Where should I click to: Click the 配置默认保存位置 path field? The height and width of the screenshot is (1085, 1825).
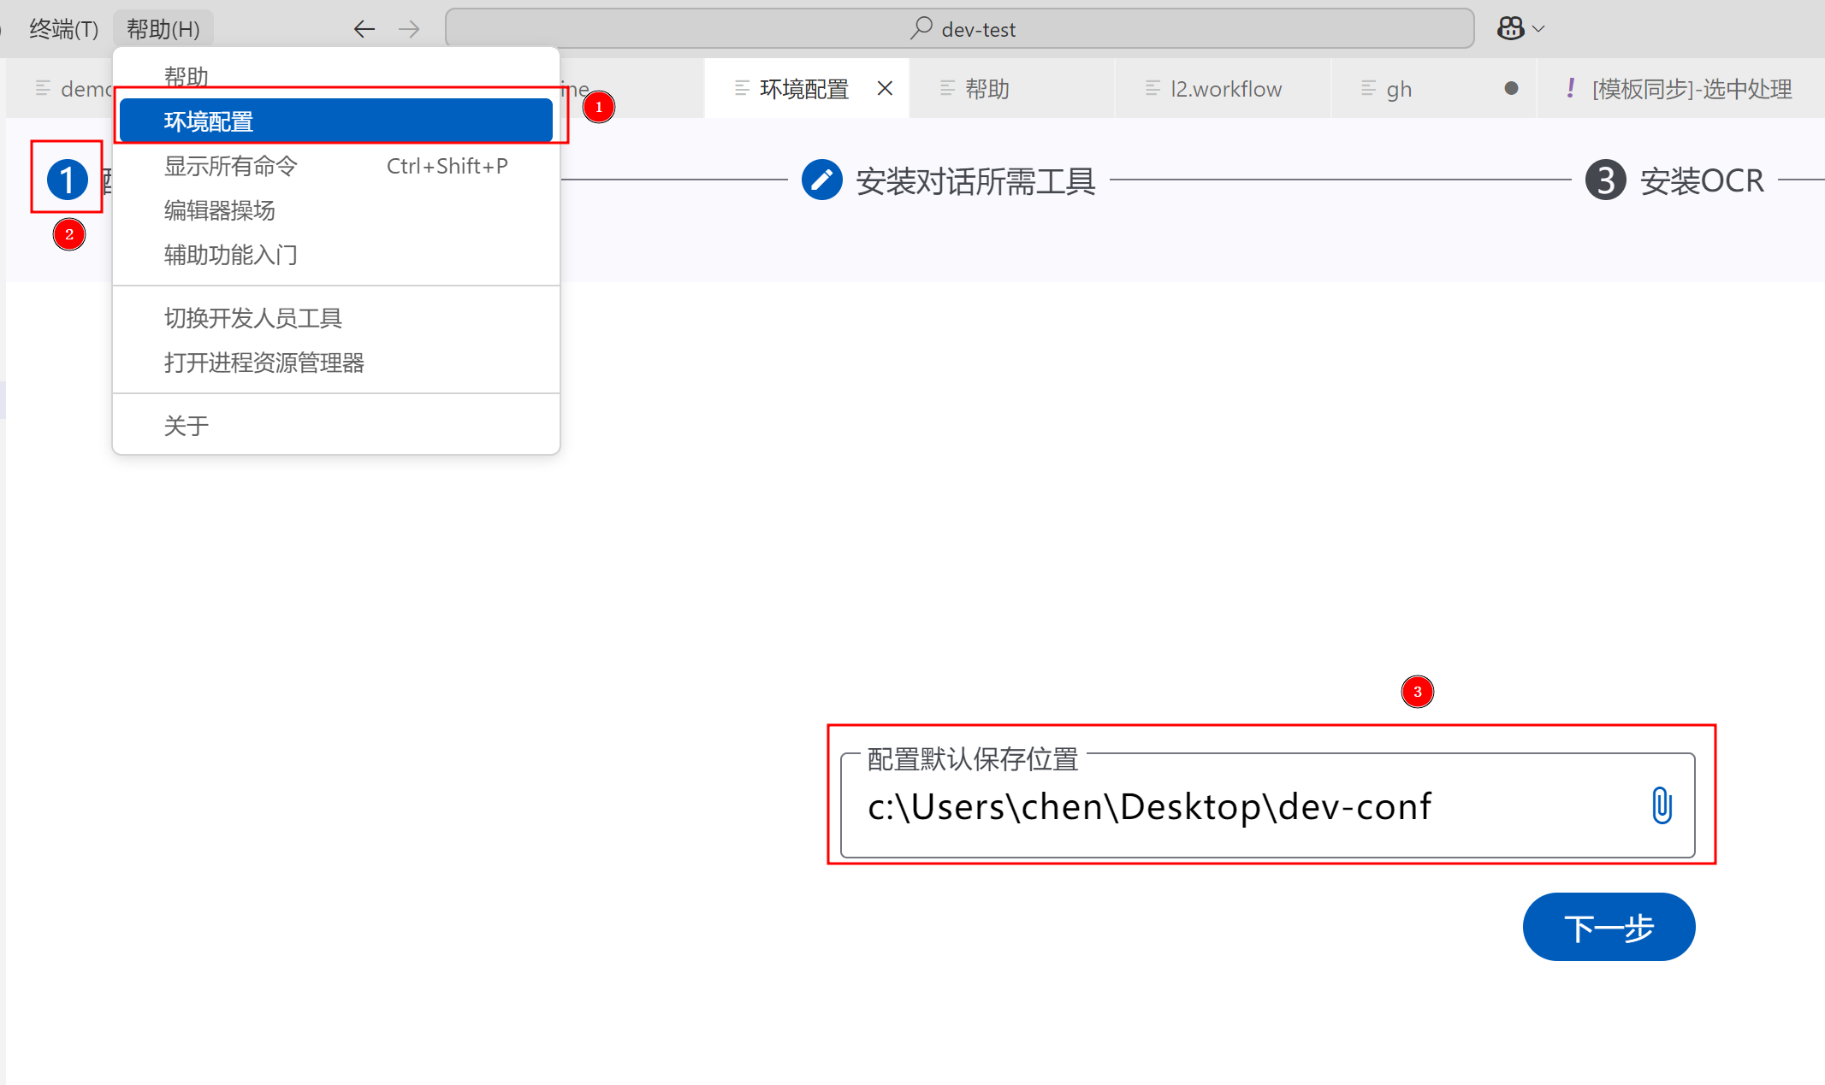[1241, 806]
